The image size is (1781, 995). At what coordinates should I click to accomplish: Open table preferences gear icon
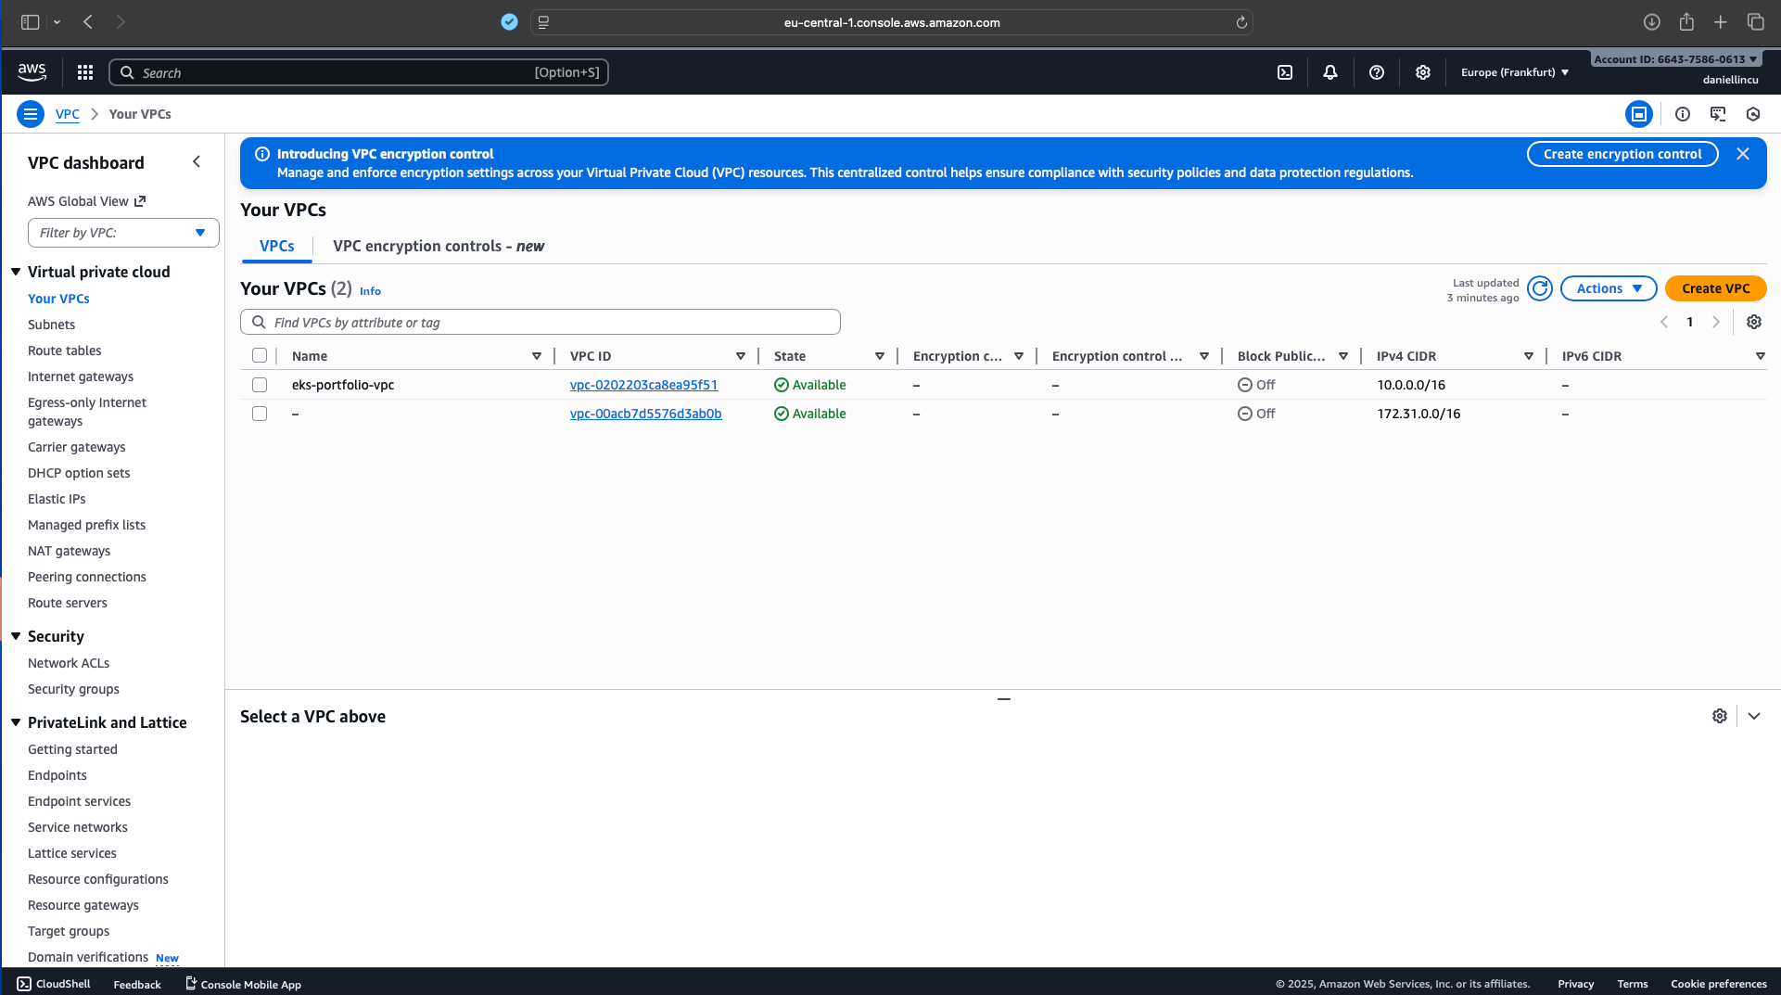point(1754,322)
